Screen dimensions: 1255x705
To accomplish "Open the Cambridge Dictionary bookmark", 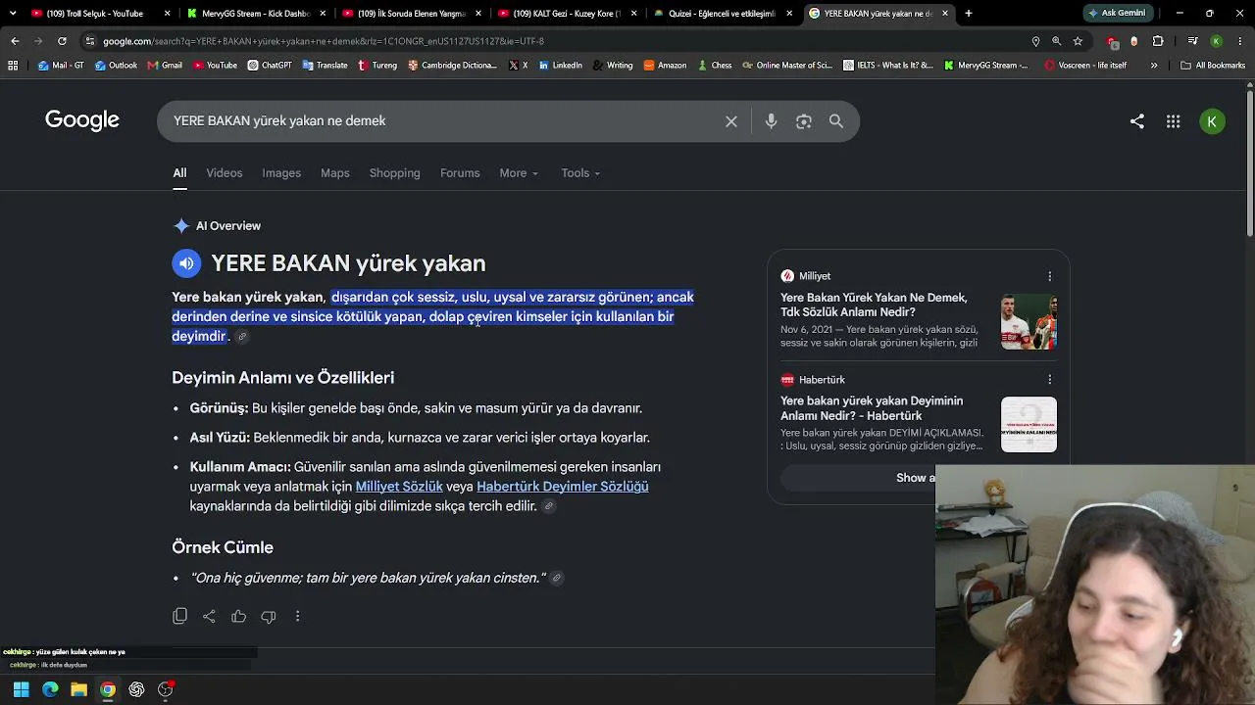I will (x=452, y=66).
